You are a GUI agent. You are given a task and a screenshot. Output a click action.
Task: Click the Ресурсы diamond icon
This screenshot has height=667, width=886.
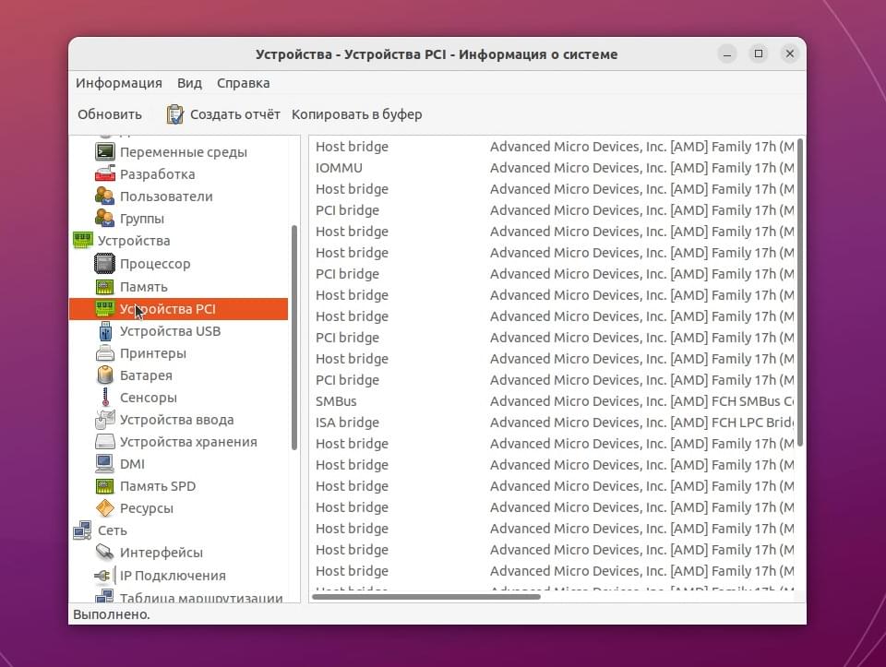pyautogui.click(x=105, y=507)
